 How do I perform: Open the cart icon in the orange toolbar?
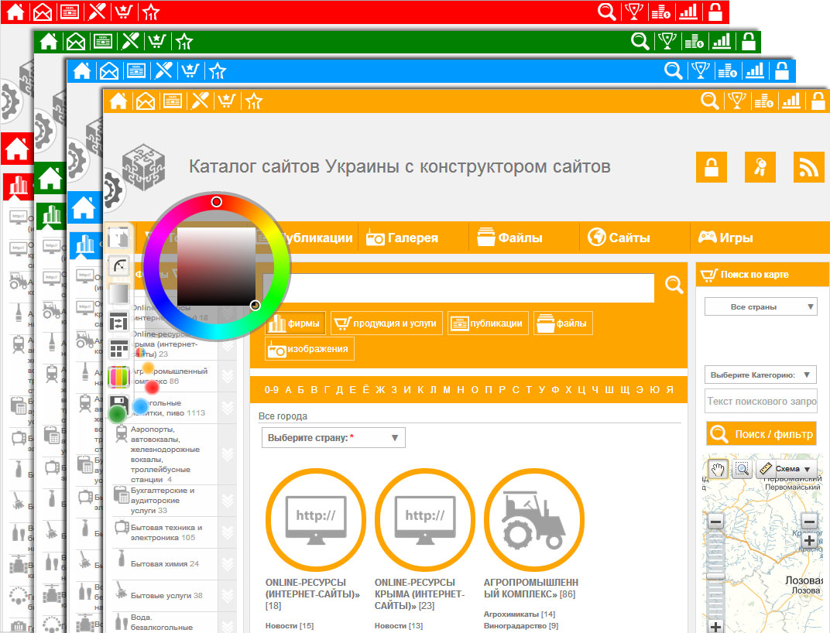pyautogui.click(x=225, y=101)
